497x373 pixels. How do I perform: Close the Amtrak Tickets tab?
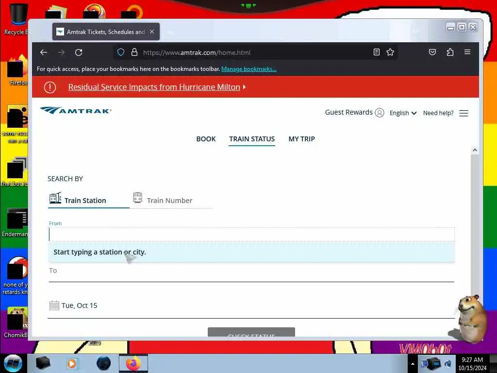coord(152,32)
